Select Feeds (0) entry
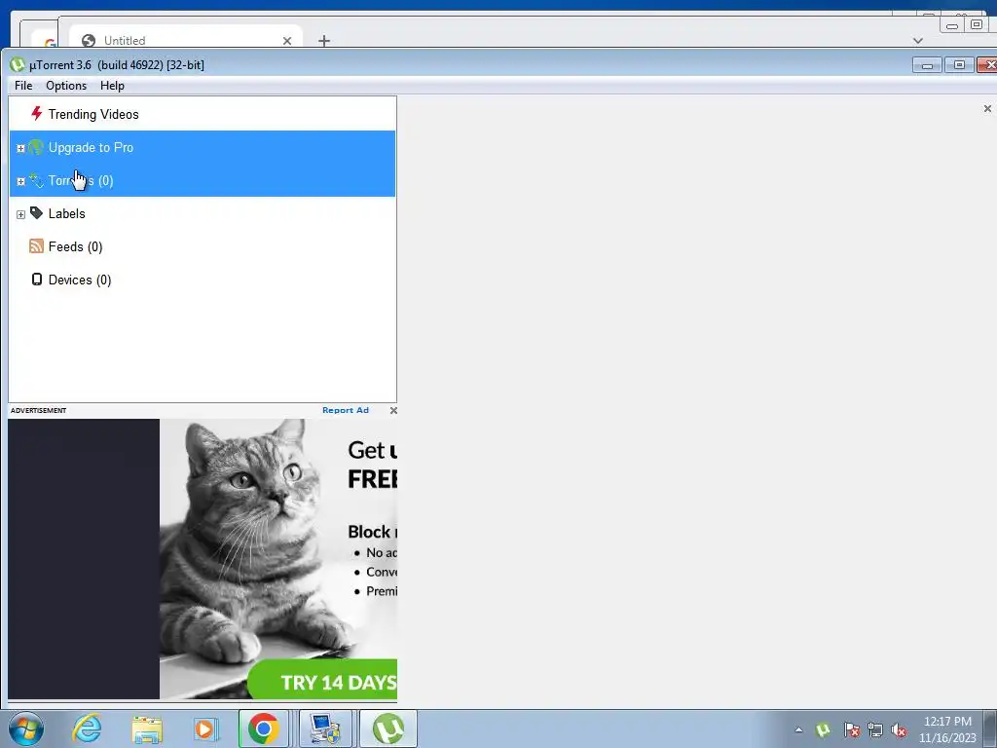 point(203,246)
